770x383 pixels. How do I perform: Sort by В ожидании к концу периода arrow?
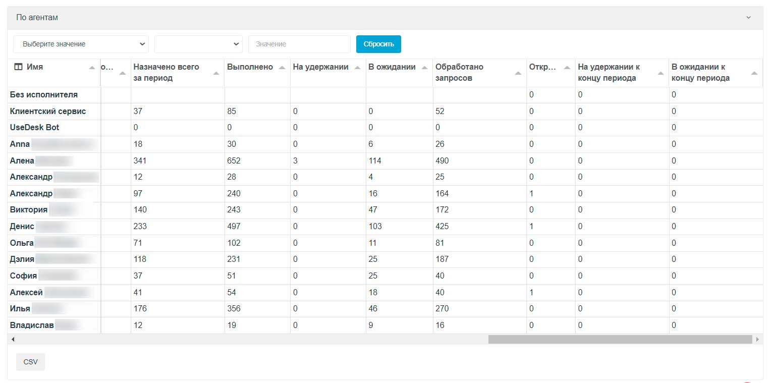point(754,73)
